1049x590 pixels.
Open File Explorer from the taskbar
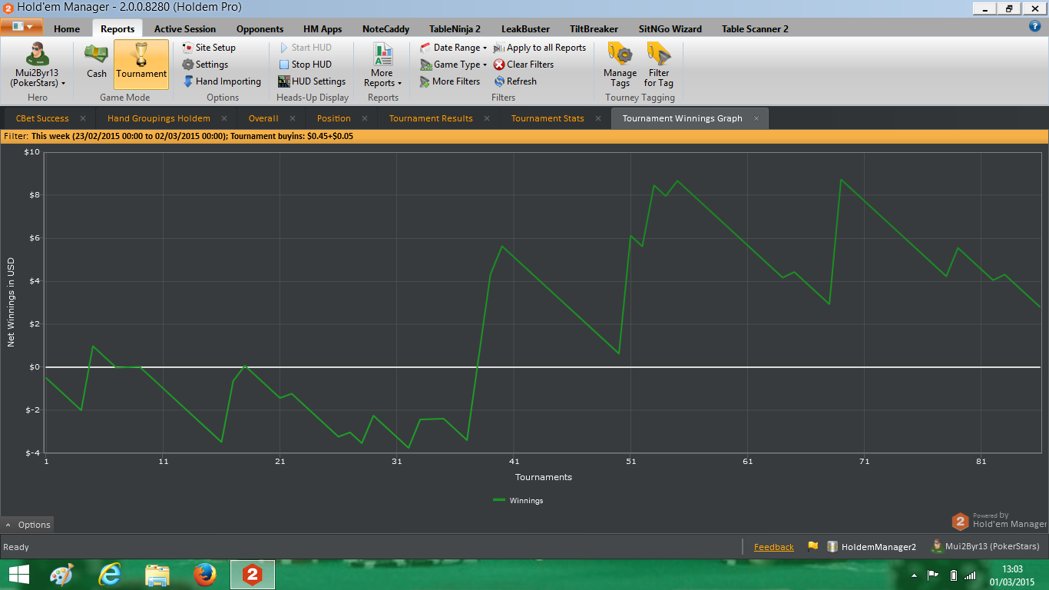coord(157,575)
